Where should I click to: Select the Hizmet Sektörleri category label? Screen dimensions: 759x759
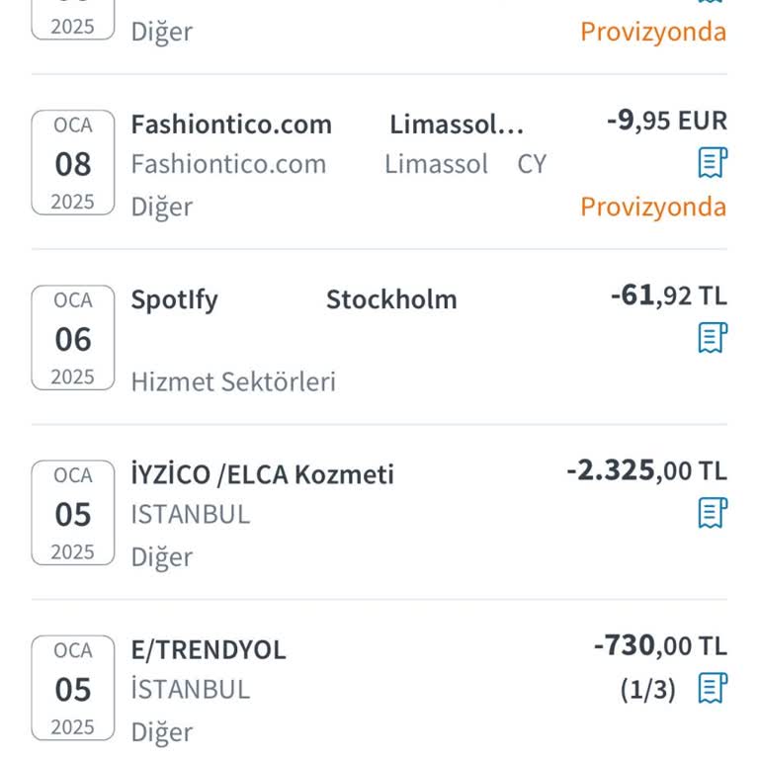[x=233, y=381]
